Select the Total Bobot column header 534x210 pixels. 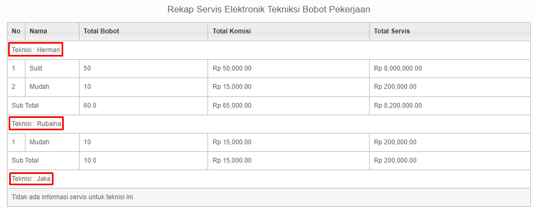tap(143, 32)
